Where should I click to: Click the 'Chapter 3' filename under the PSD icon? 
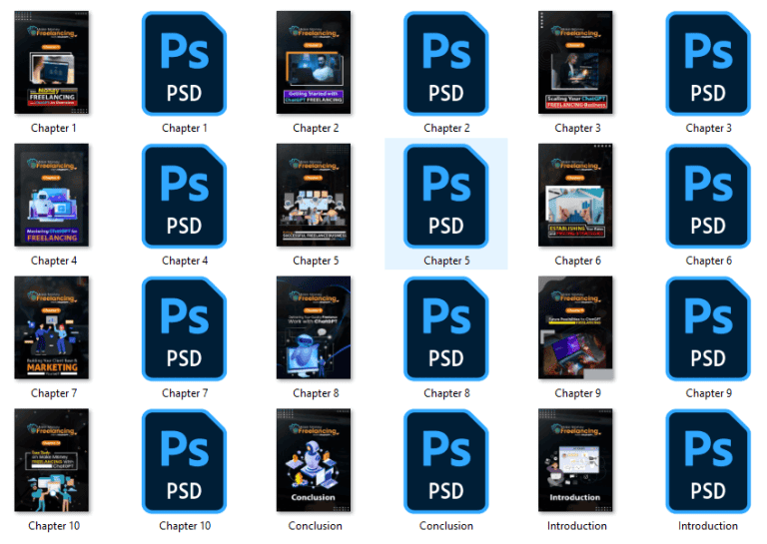click(708, 128)
